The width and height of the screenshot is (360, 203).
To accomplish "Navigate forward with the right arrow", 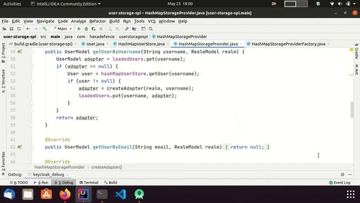I will point(35,29).
